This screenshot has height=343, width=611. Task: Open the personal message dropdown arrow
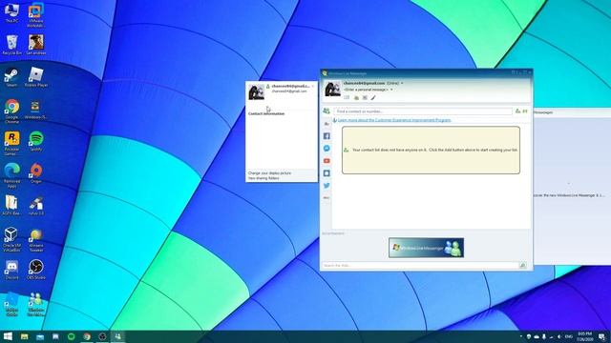click(391, 90)
